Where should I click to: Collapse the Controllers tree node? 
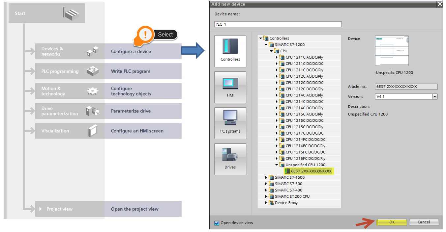[261, 39]
